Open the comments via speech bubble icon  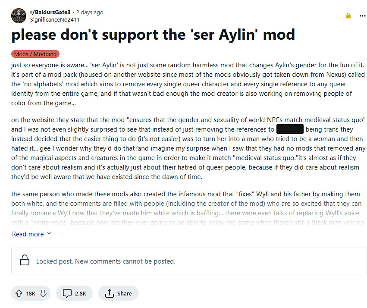67,293
